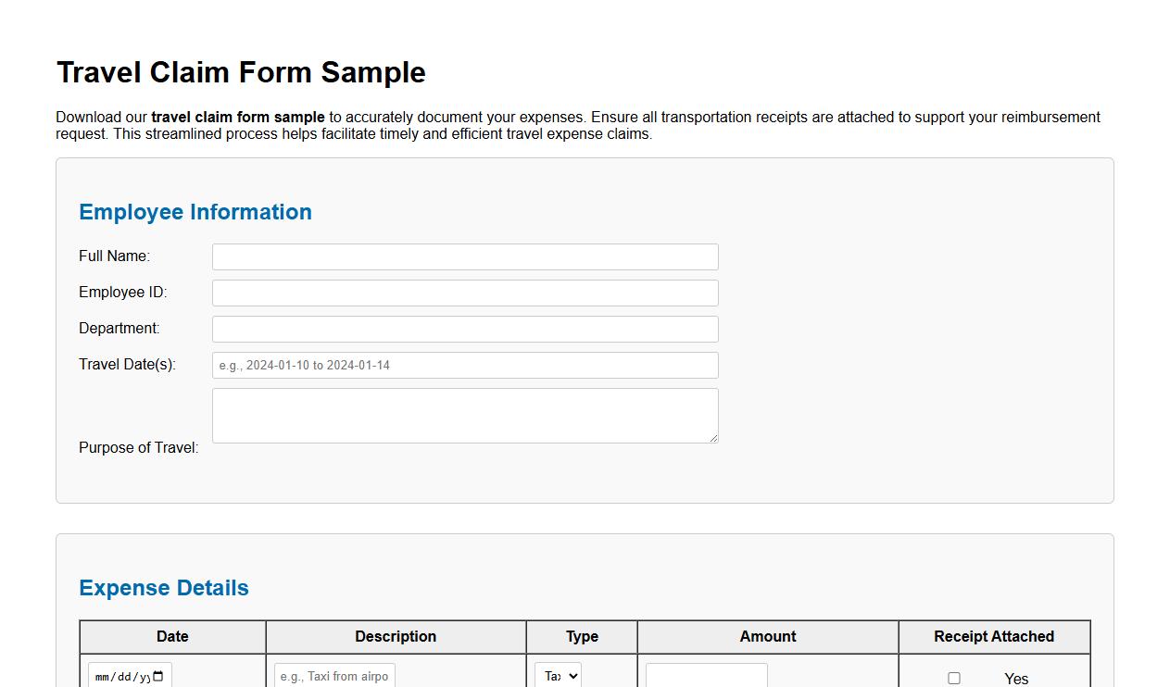
Task: Open the calendar picker icon in the Date cell
Action: 156,675
